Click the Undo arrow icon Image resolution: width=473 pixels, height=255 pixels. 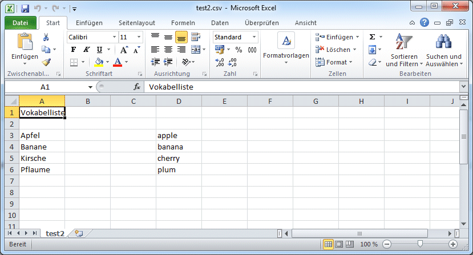point(38,8)
